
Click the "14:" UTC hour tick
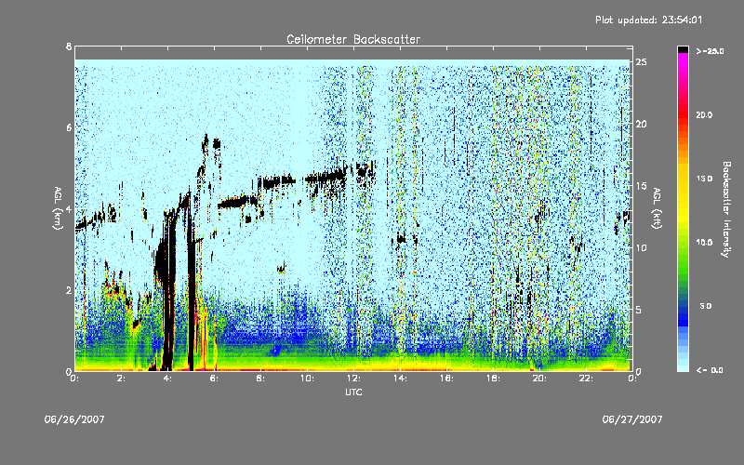[x=401, y=379]
